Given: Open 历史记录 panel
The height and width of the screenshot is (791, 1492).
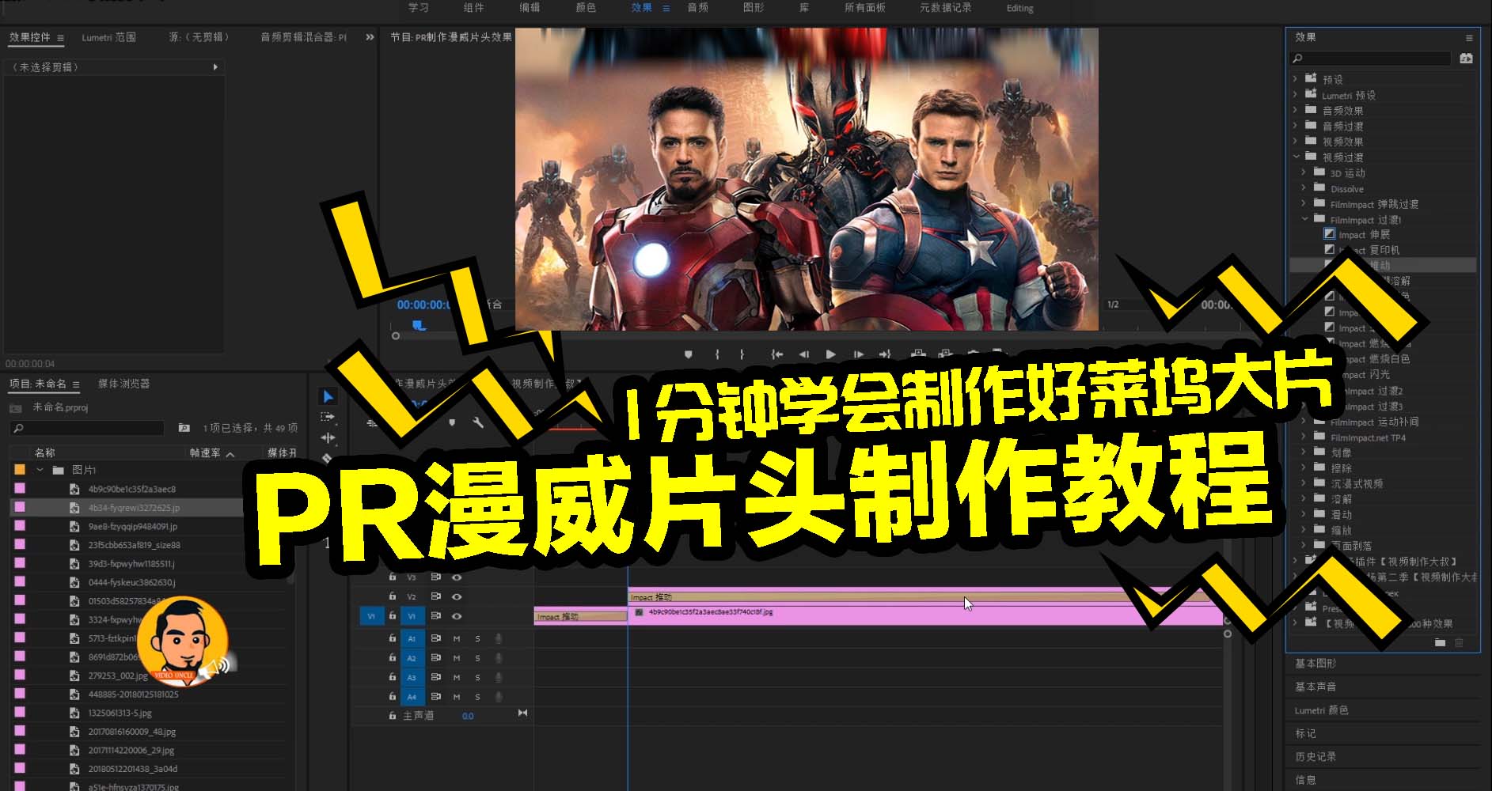Looking at the screenshot, I should (x=1315, y=757).
